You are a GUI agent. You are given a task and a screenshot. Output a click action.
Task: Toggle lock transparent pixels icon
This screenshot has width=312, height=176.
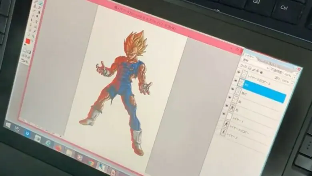coord(250,68)
